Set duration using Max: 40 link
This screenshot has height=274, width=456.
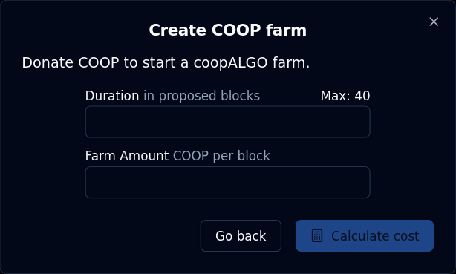[x=345, y=96]
